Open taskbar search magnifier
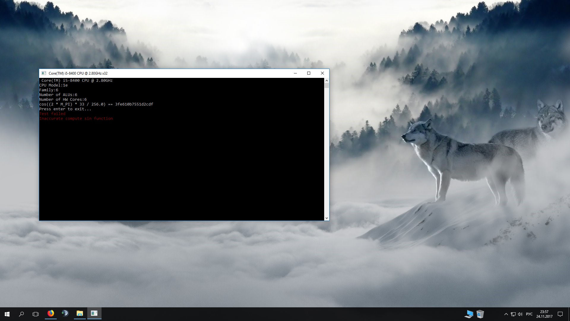This screenshot has width=570, height=321. coord(21,314)
